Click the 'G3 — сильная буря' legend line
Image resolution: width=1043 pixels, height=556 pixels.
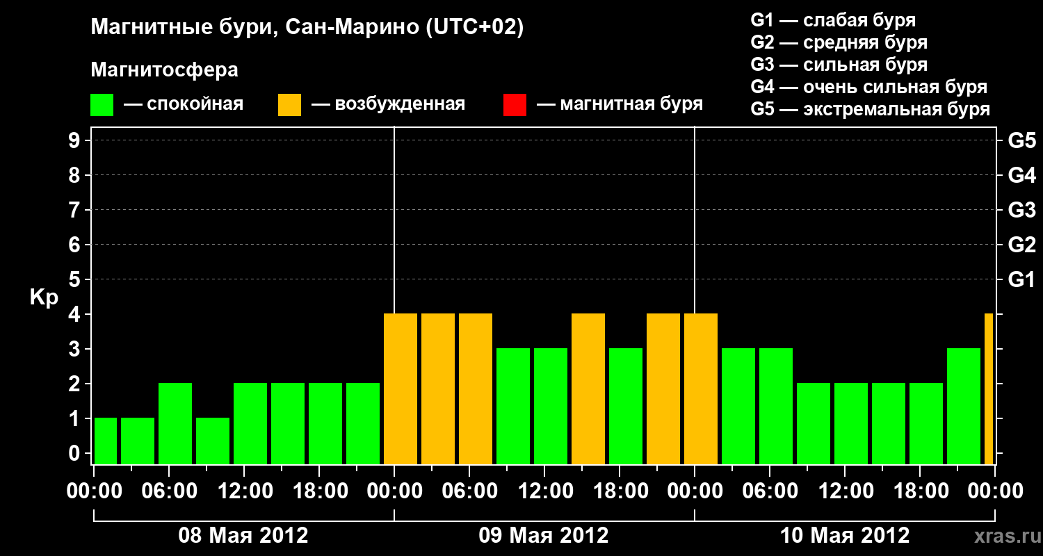[839, 65]
